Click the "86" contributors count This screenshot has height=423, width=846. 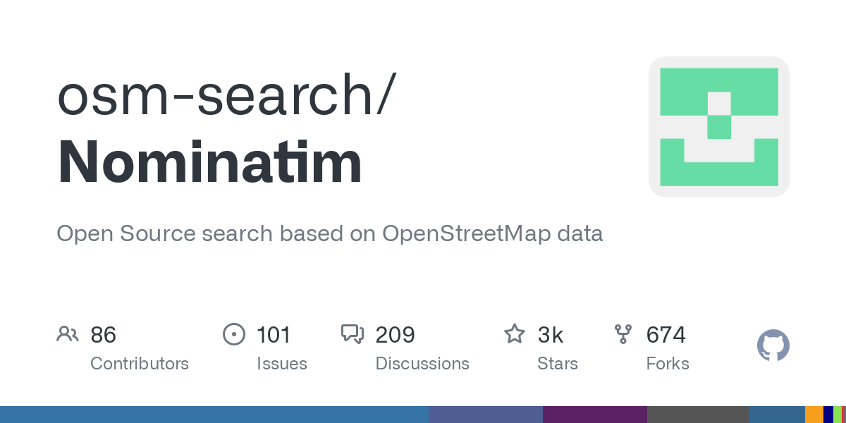103,335
